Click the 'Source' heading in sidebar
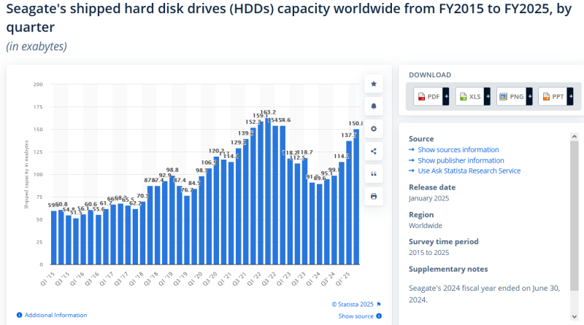584x325 pixels. (421, 138)
